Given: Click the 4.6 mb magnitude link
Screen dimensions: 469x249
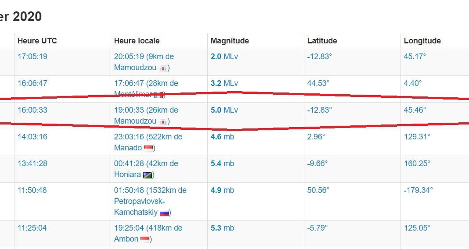Looking at the screenshot, I should [x=222, y=137].
